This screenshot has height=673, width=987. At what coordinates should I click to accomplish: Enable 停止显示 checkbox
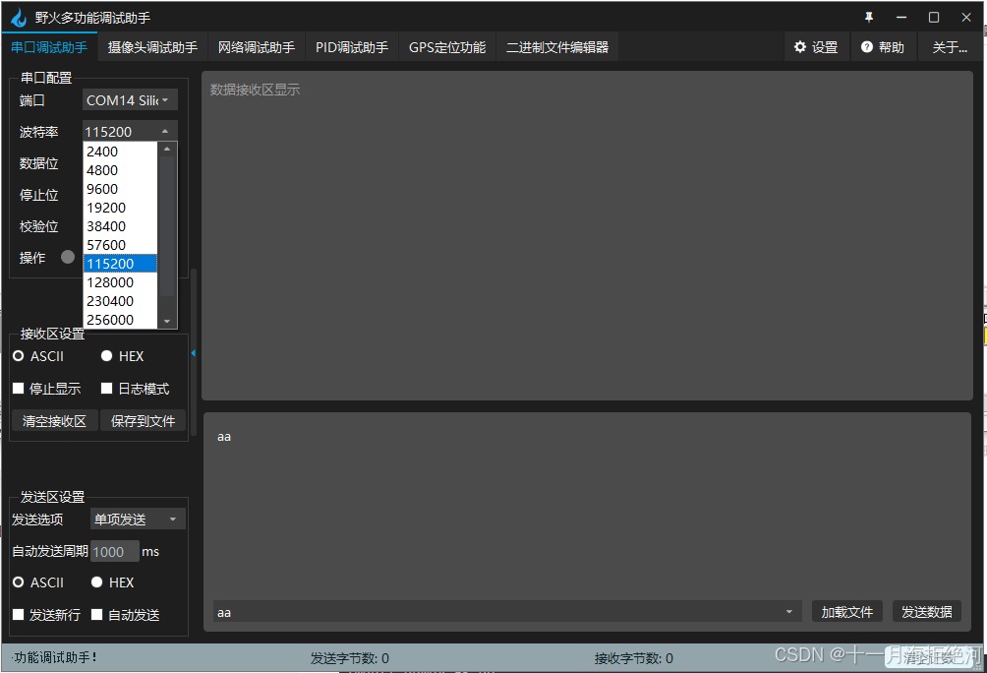coord(47,389)
